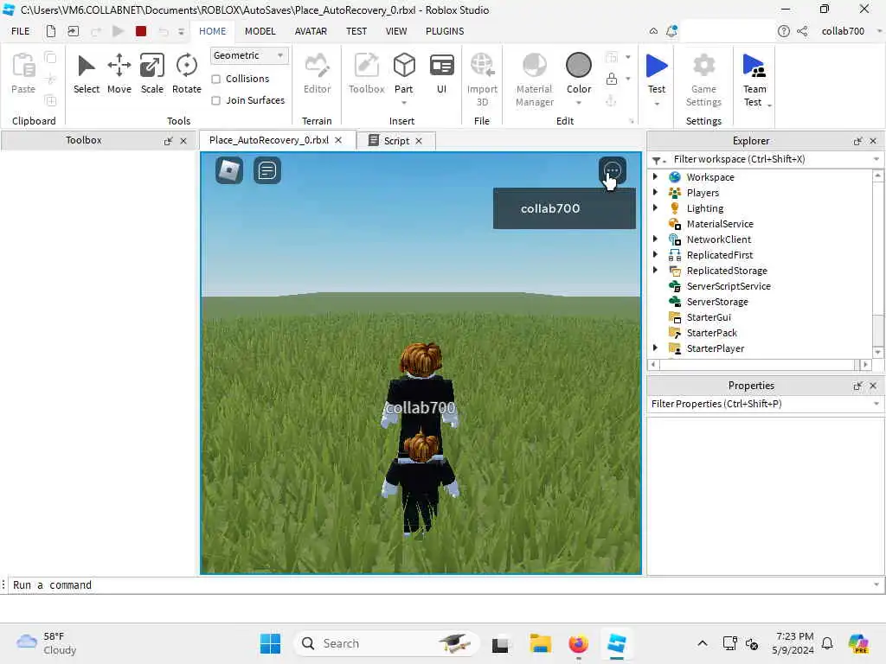Viewport: 886px width, 664px height.
Task: Click the Paste button in Clipboard
Action: (x=23, y=73)
